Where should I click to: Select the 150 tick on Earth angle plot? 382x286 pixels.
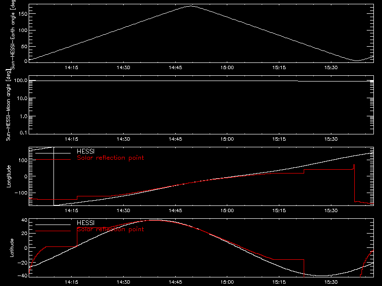[x=22, y=14]
